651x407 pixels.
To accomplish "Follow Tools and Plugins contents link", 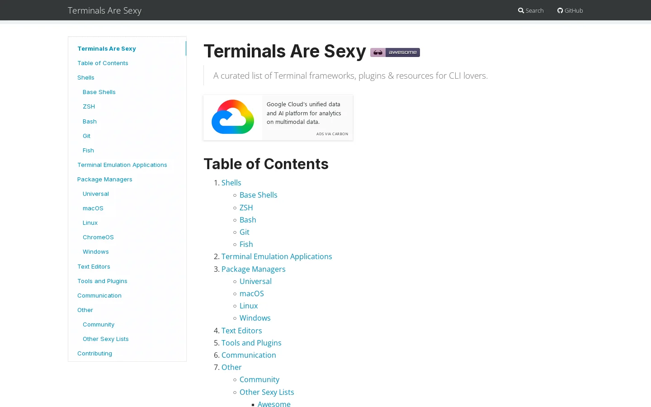I will [x=251, y=343].
